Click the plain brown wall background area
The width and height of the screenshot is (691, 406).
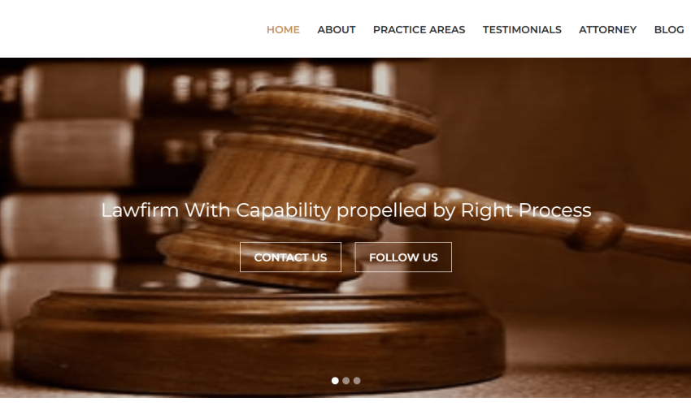[x=573, y=123]
